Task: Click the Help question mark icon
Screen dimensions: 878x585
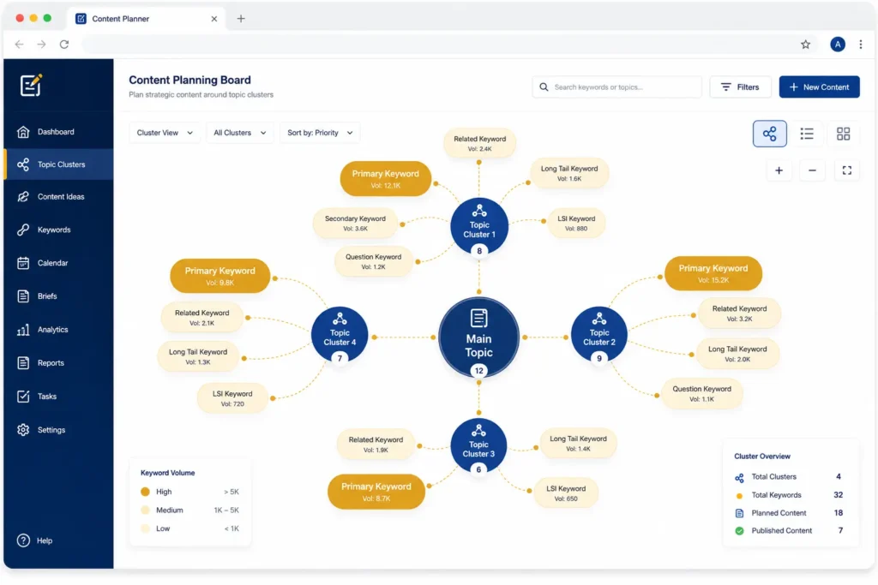Action: 23,540
